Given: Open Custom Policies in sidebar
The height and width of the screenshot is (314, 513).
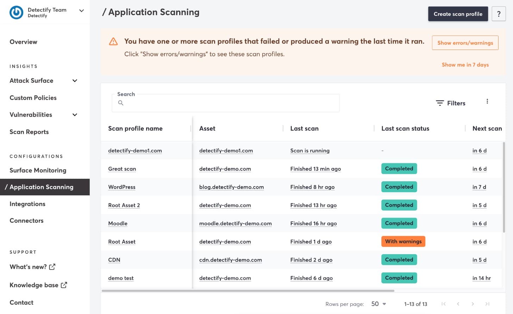Looking at the screenshot, I should coord(33,98).
